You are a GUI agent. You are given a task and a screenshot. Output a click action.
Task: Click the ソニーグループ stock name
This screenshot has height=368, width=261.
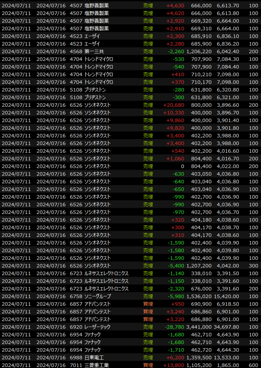98,296
